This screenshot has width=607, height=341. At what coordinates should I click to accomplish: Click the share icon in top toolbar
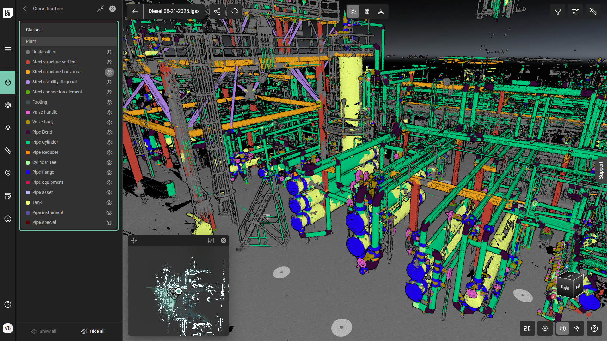(217, 11)
